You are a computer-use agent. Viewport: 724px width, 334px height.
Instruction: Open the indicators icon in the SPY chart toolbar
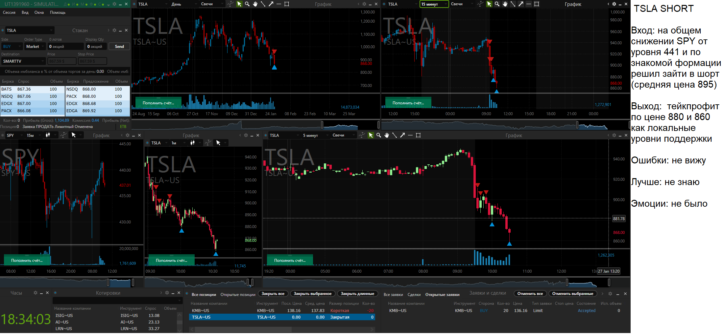(x=63, y=135)
